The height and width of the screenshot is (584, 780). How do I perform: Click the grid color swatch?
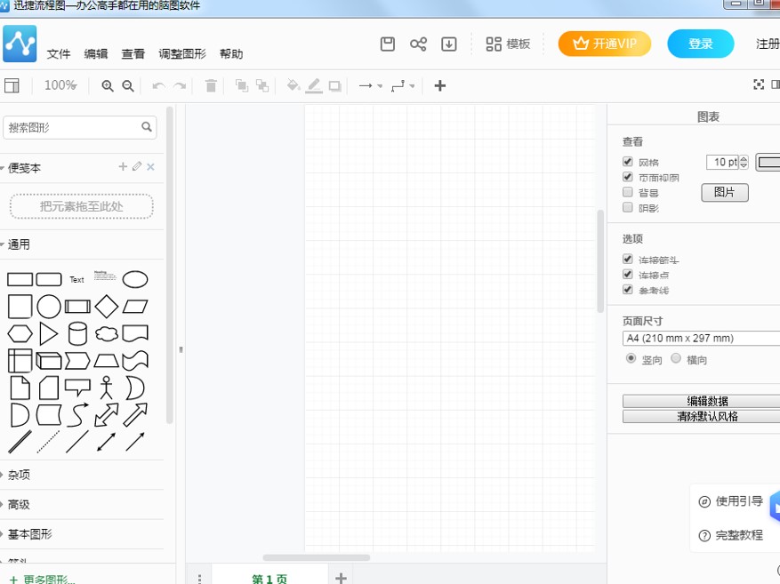point(768,163)
